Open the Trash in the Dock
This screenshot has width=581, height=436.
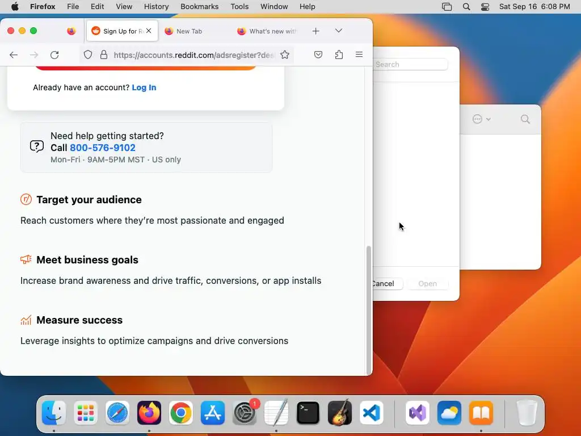click(x=527, y=413)
